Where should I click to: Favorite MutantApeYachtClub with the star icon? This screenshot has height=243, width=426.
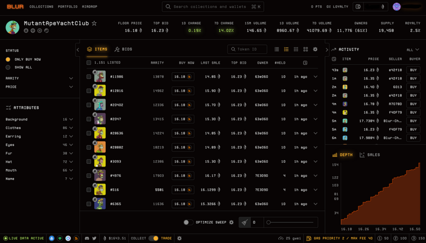(x=94, y=23)
